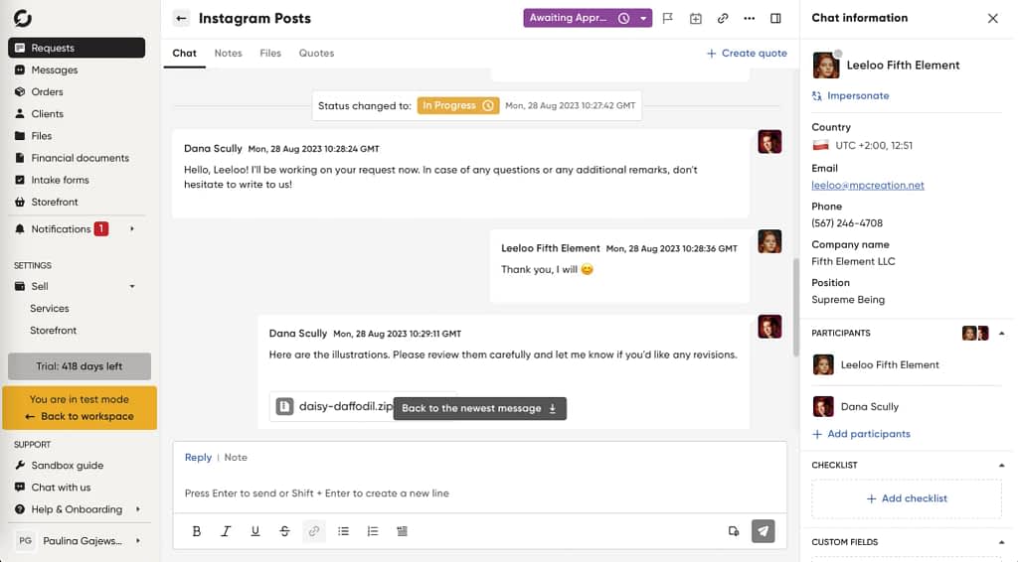Apply strikethrough formatting in the reply editor
Image resolution: width=1018 pixels, height=562 pixels.
point(284,531)
